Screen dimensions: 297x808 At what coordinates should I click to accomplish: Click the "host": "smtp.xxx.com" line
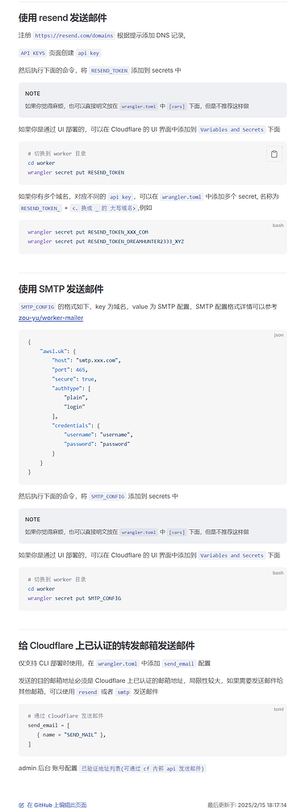click(x=86, y=360)
